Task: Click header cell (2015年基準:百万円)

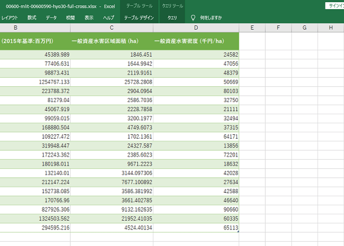Action: 35,41
